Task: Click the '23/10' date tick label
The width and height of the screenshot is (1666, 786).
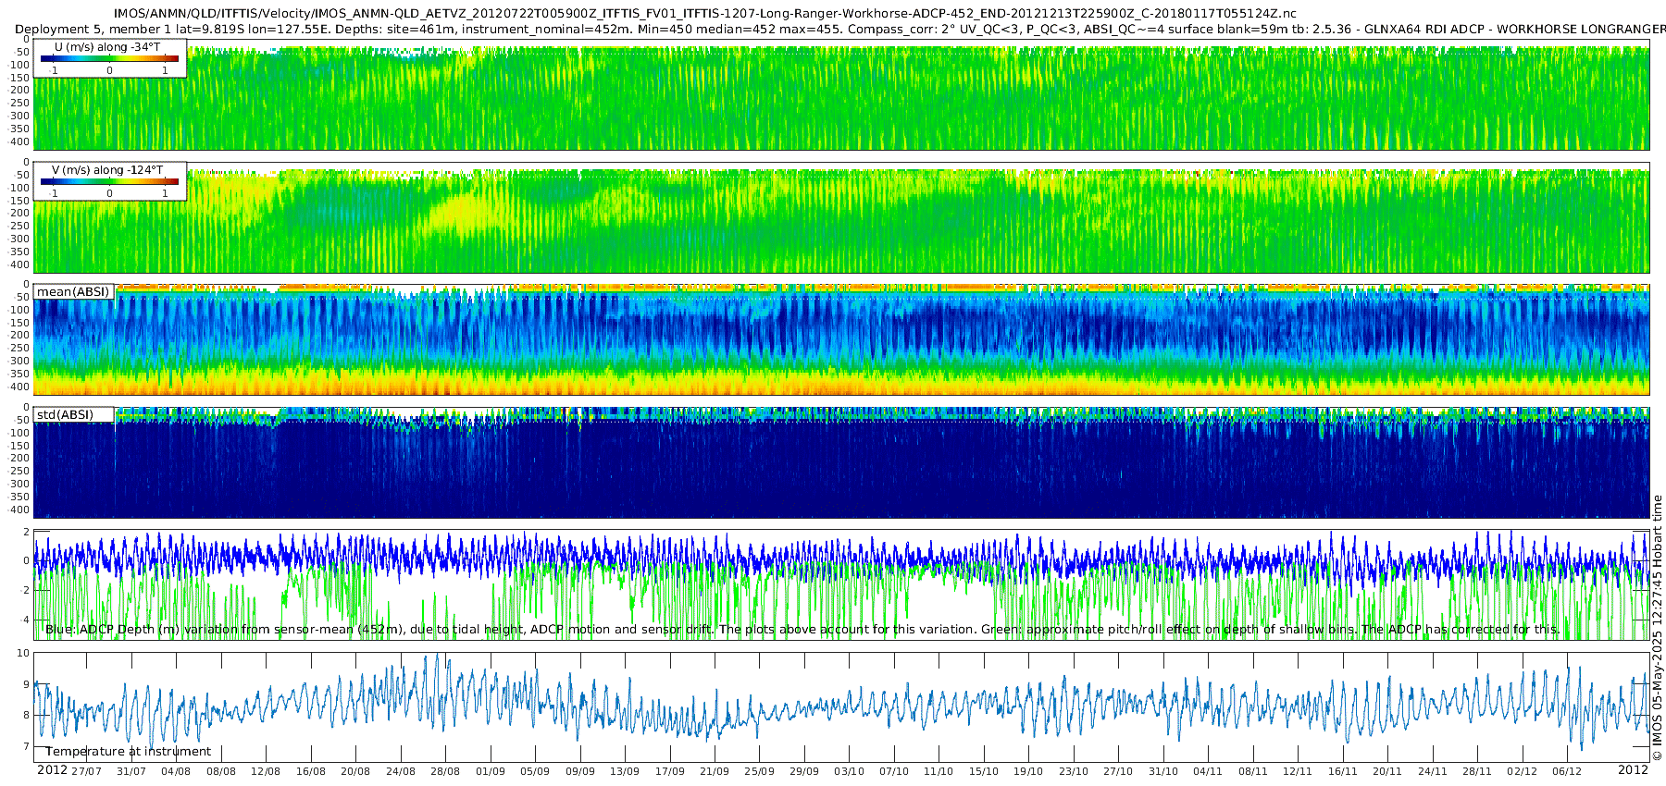Action: [x=1074, y=771]
